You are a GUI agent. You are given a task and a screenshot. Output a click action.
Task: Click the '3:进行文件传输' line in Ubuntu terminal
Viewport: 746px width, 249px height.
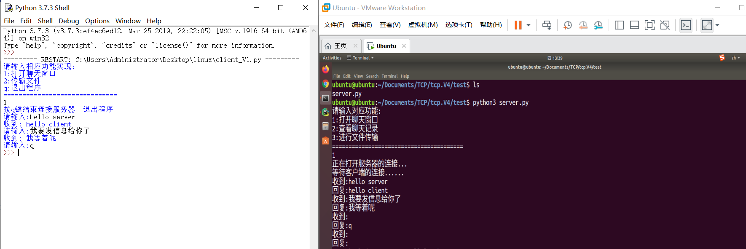click(x=355, y=138)
